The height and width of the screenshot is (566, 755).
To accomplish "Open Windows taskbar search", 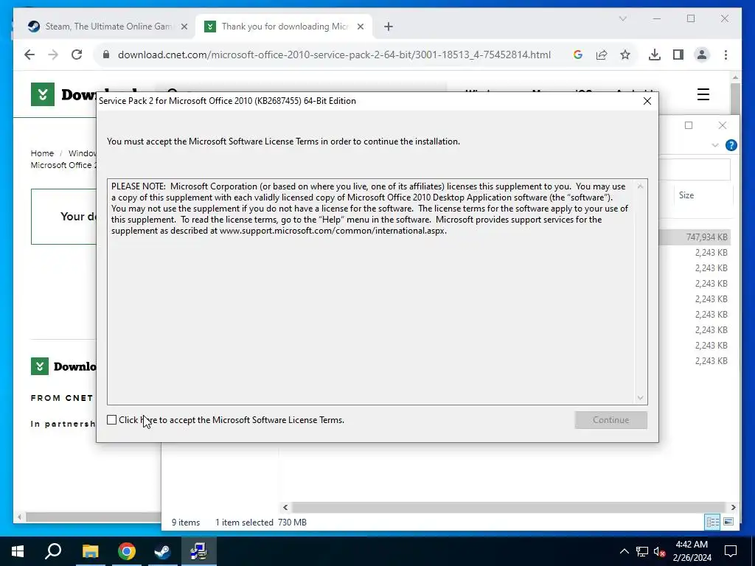I will (53, 551).
